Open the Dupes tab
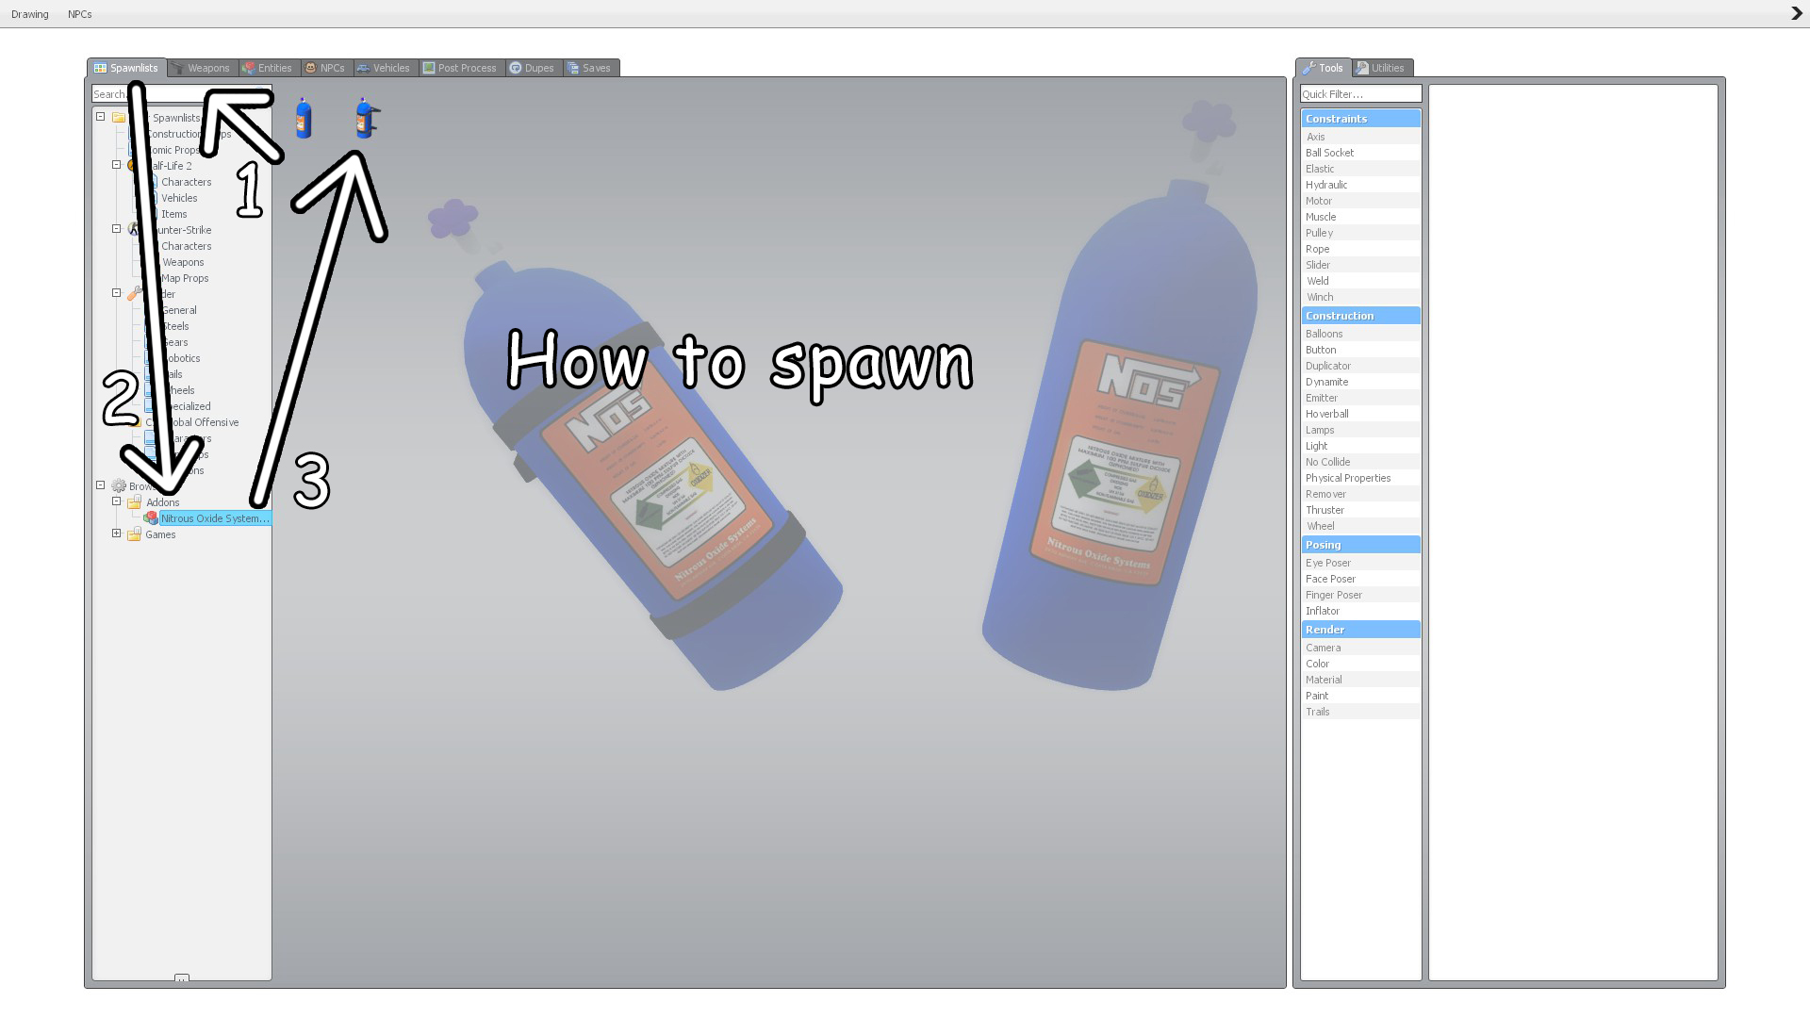 (534, 68)
